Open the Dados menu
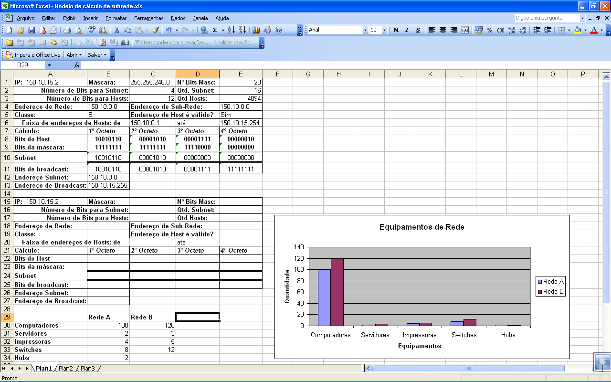 pyautogui.click(x=178, y=18)
